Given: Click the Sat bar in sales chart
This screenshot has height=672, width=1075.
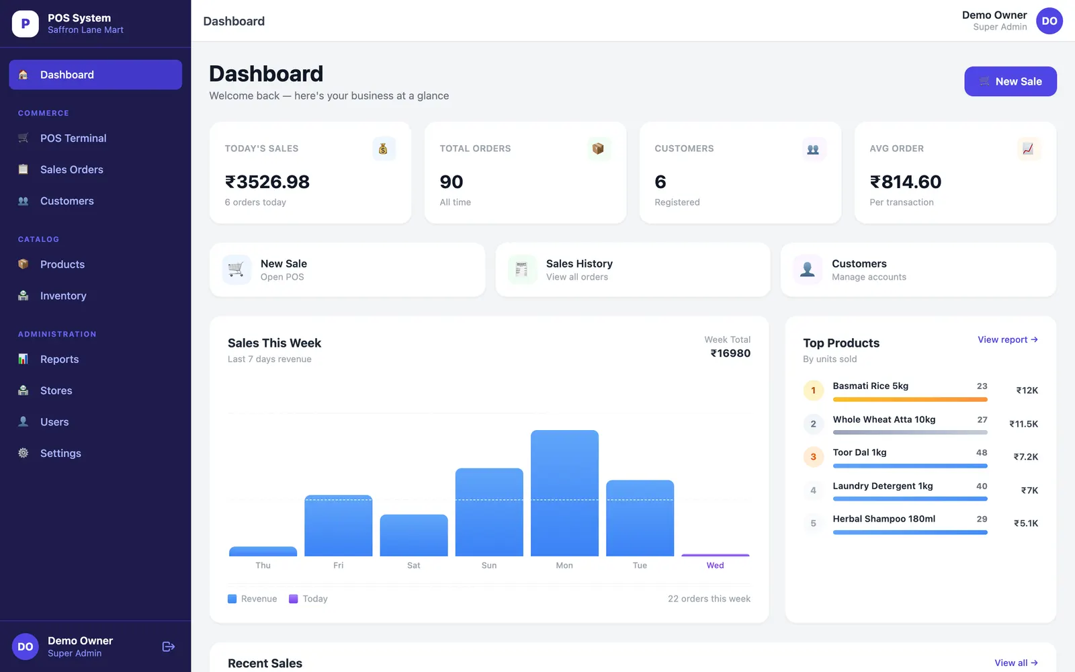Looking at the screenshot, I should [x=414, y=536].
